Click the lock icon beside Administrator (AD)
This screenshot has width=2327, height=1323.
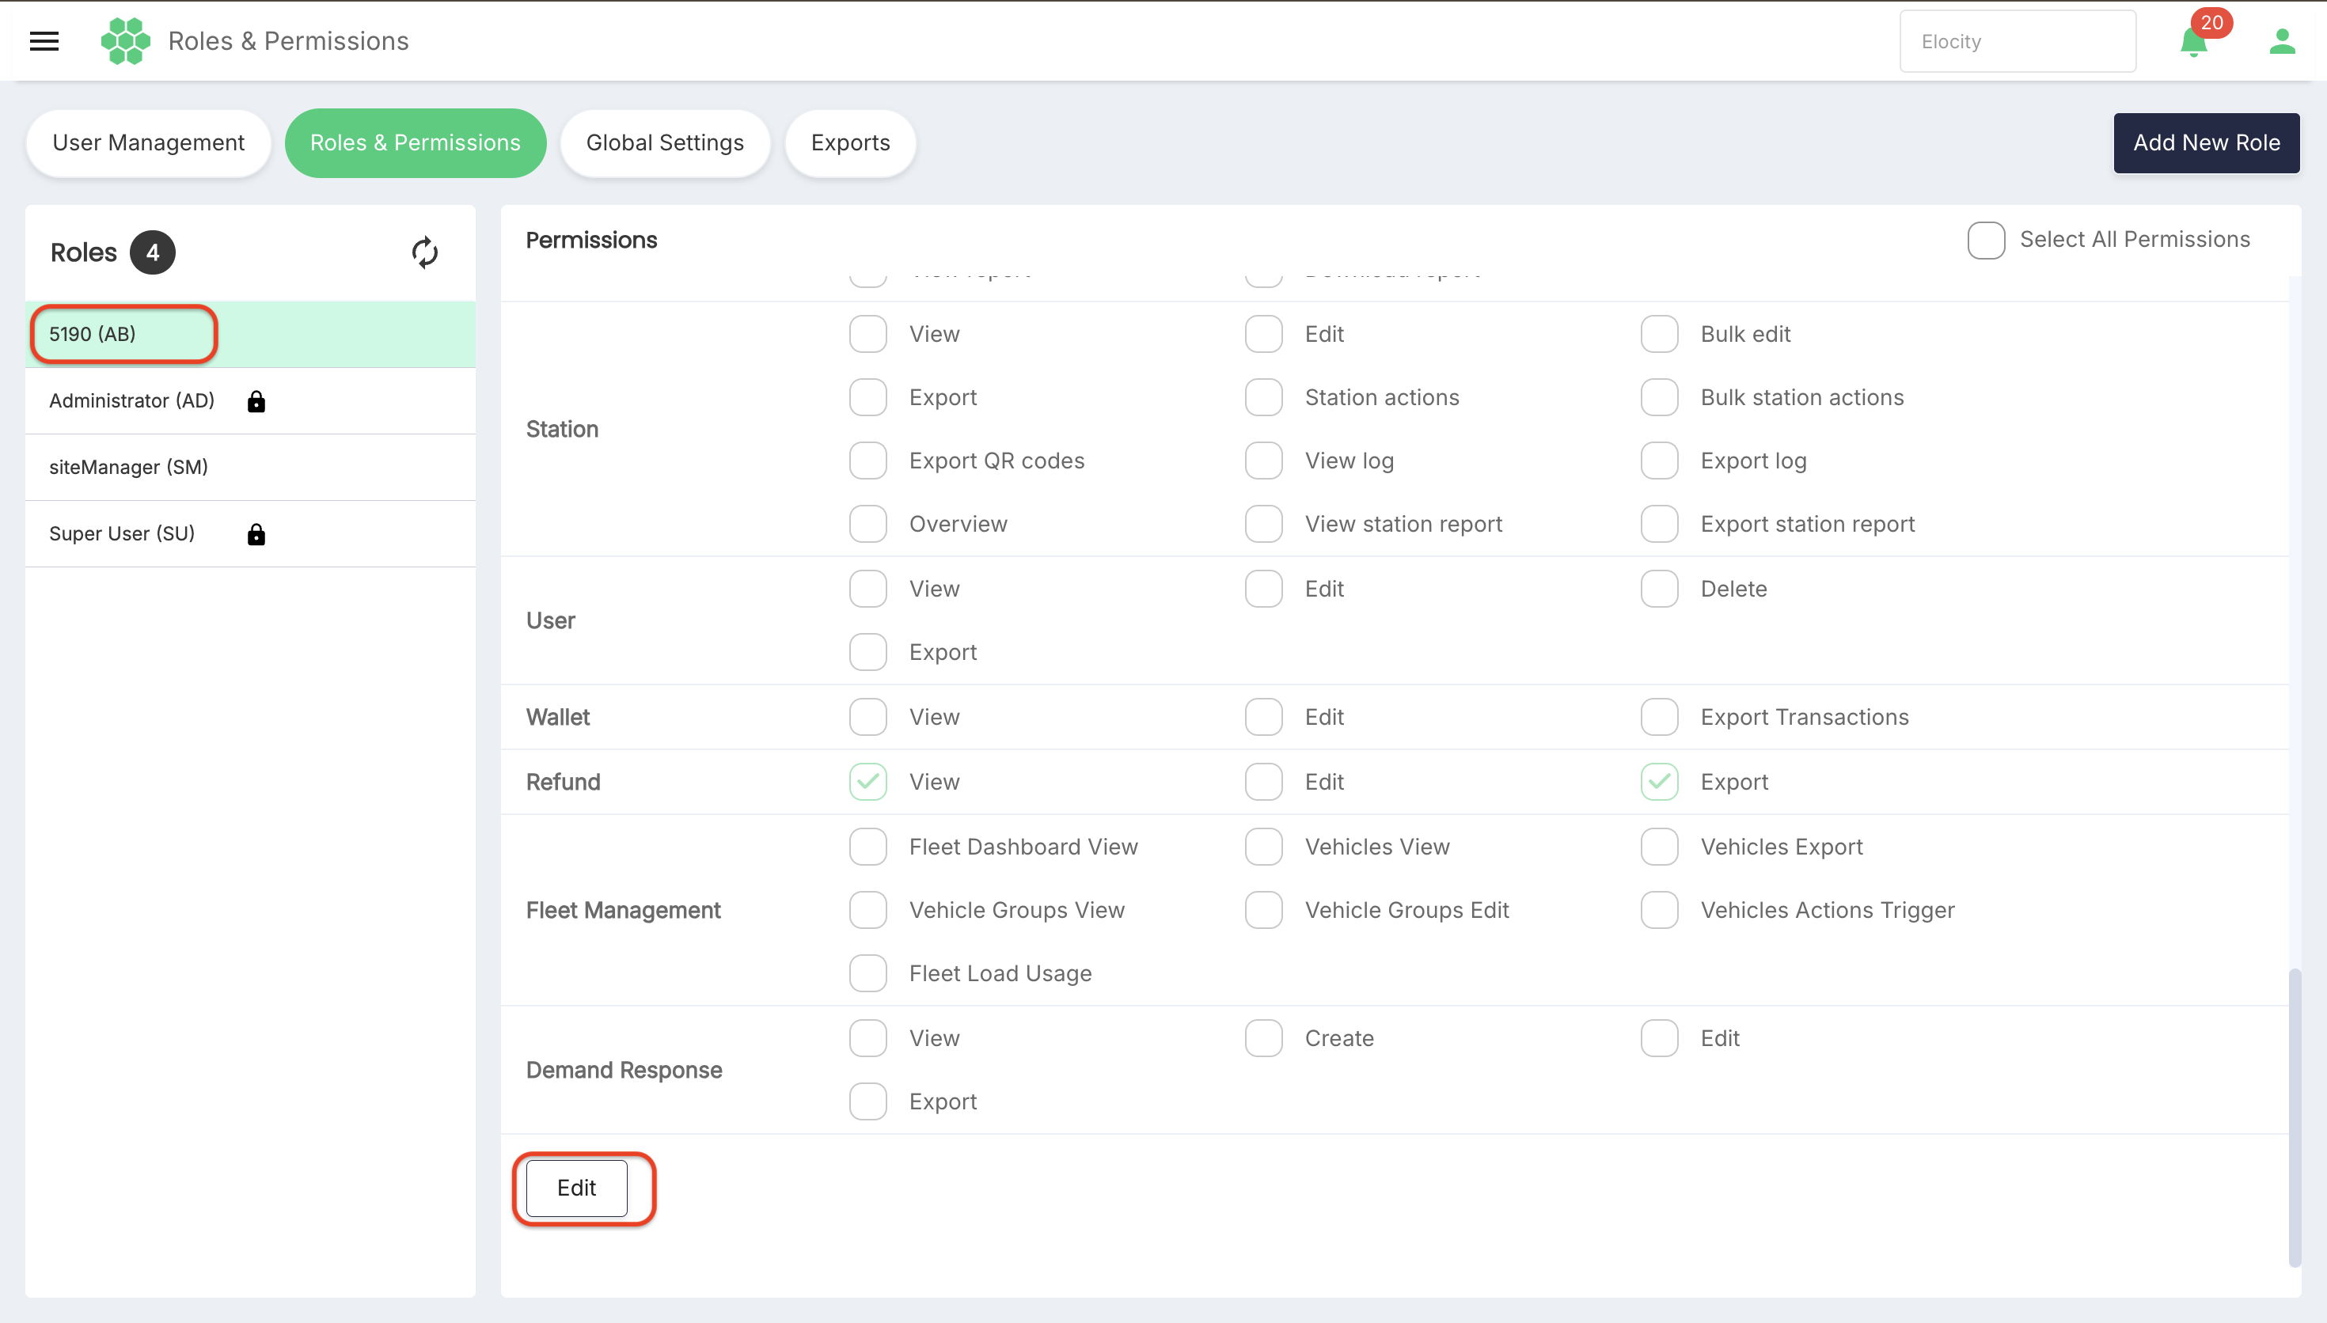click(256, 400)
